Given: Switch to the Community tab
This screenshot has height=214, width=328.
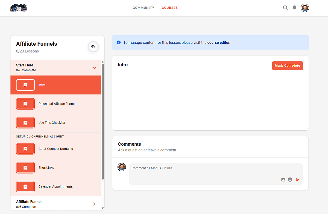Looking at the screenshot, I should click(143, 8).
